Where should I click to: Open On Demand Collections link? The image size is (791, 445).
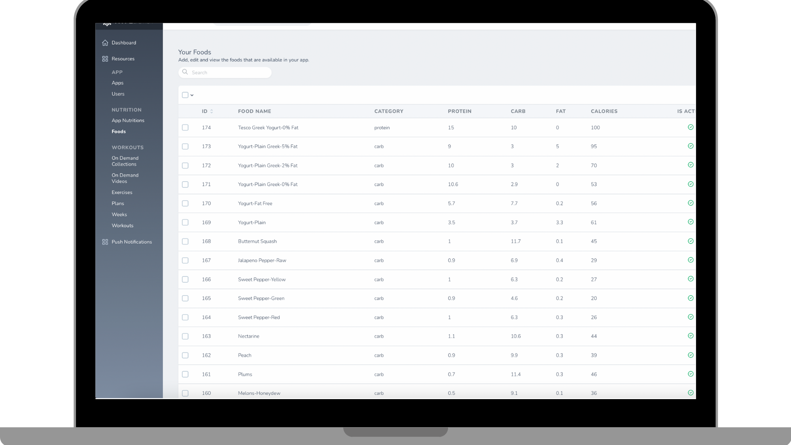[125, 161]
